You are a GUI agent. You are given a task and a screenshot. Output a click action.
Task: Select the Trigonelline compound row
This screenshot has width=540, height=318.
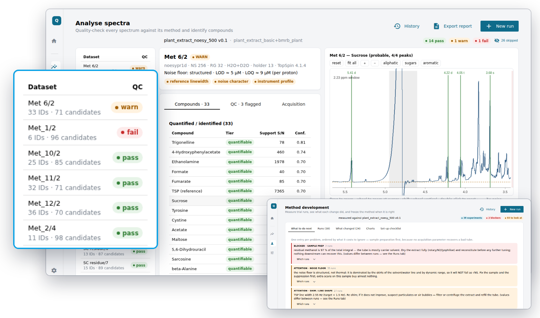240,143
